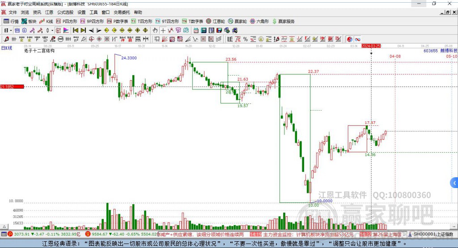Image resolution: width=458 pixels, height=248 pixels.
Task: Click the n² square-number tool icon
Action: (76, 39)
